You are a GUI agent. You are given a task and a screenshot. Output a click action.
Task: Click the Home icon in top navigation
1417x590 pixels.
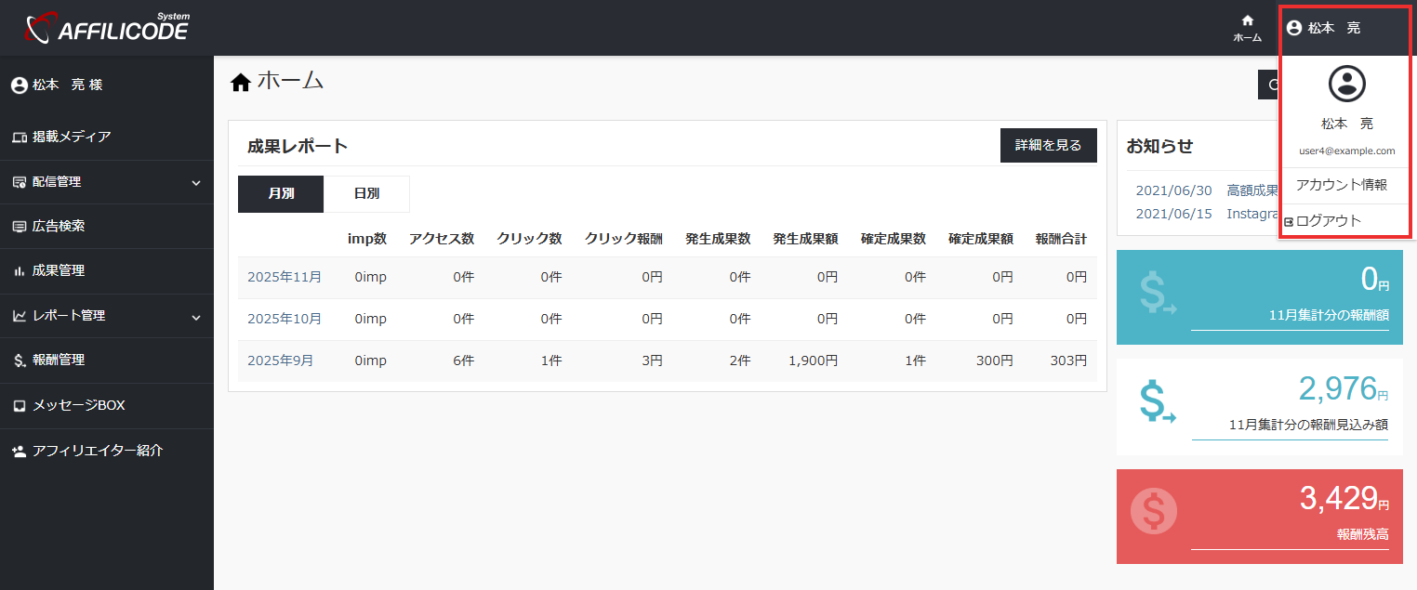[1247, 21]
